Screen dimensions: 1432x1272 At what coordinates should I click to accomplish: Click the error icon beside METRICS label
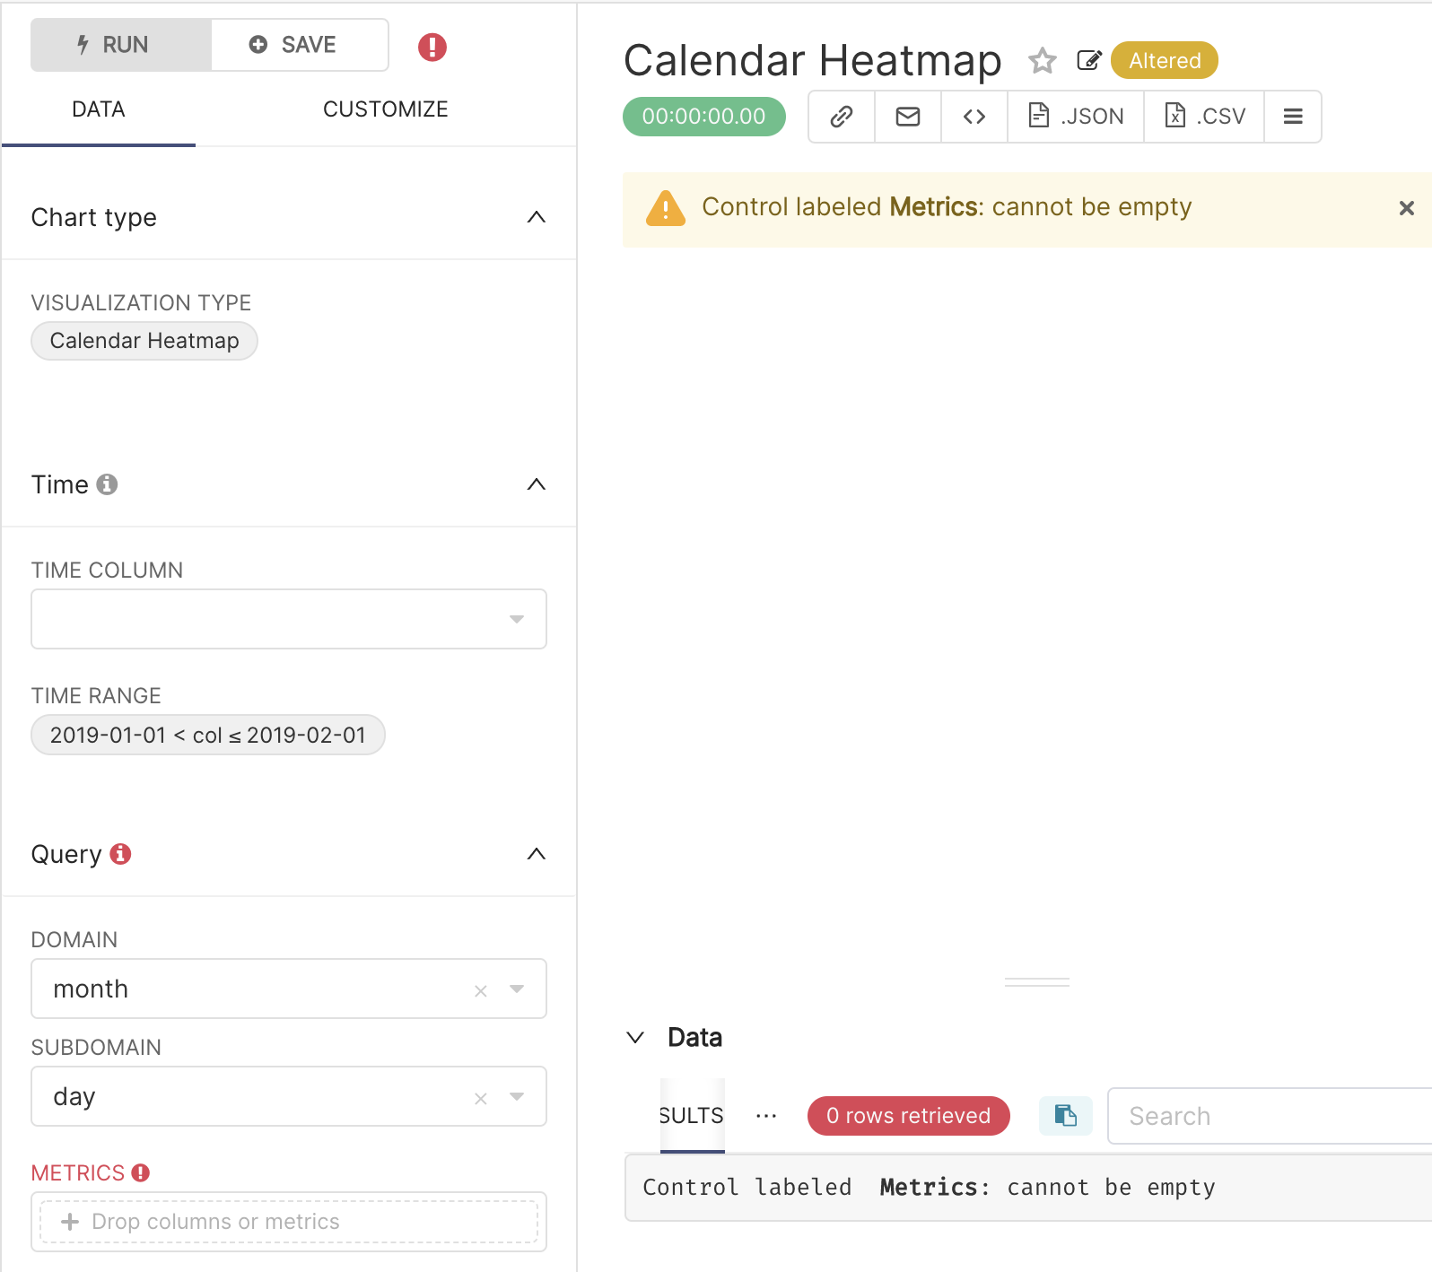click(x=141, y=1172)
